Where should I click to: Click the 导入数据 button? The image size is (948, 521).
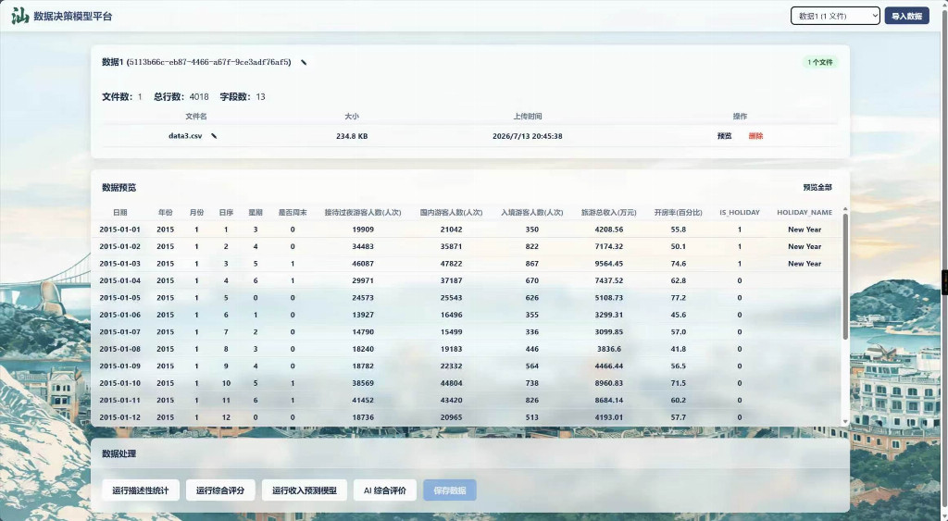[906, 16]
